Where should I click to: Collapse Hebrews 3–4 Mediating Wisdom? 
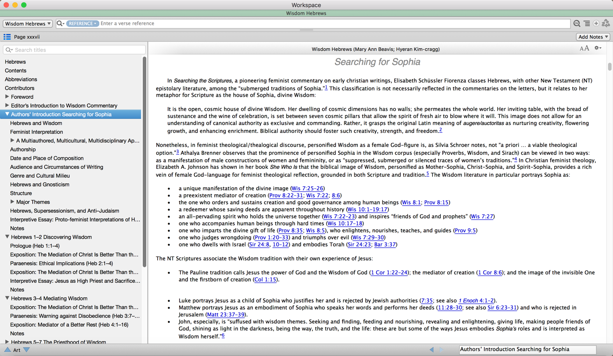click(7, 298)
